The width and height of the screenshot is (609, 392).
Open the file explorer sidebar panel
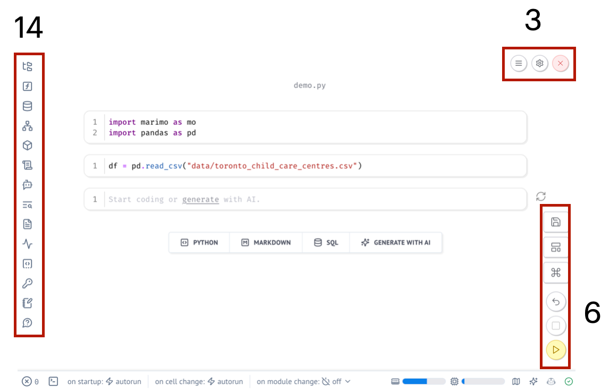pos(28,66)
